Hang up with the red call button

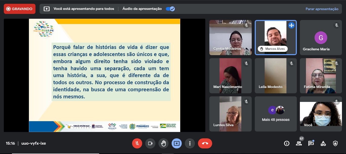point(205,143)
